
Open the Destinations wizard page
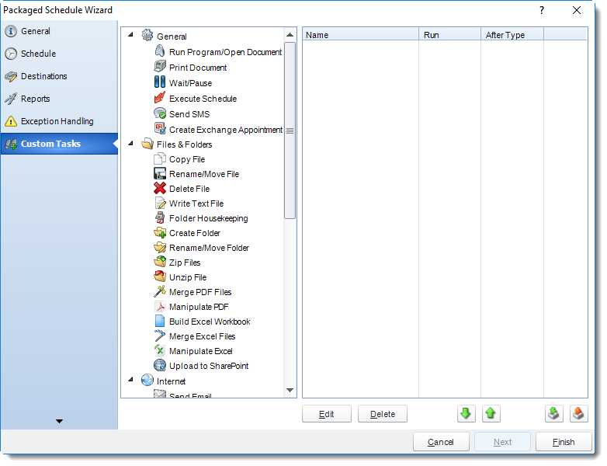(59, 76)
